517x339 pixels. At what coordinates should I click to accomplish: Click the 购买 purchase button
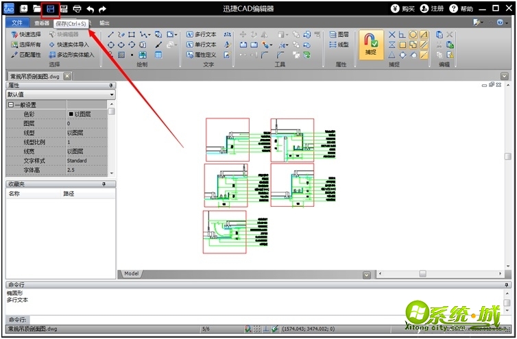point(402,9)
